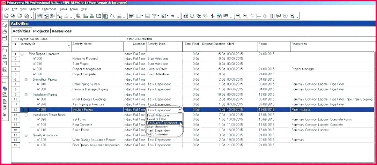Click the Columns toolbar icon

coord(138,16)
